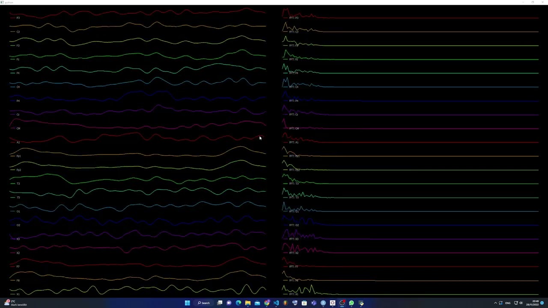Image resolution: width=548 pixels, height=308 pixels.
Task: Open WhatsApp from the taskbar
Action: (x=351, y=303)
